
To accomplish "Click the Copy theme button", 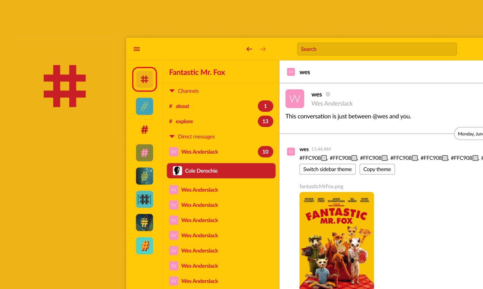I will [377, 169].
